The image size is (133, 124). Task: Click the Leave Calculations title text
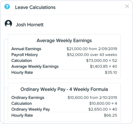point(35,7)
